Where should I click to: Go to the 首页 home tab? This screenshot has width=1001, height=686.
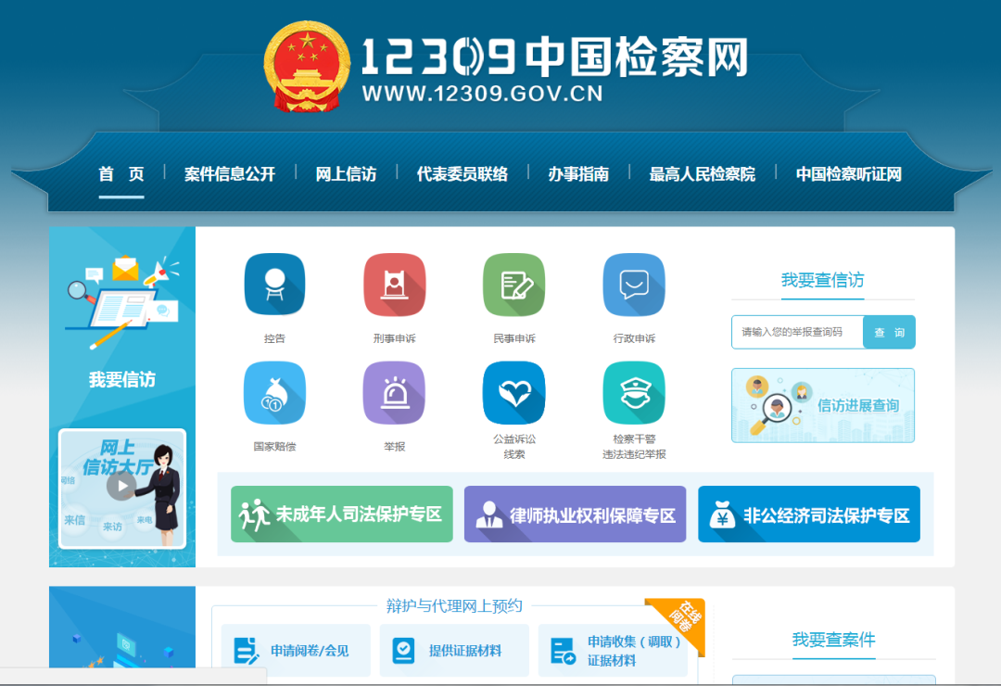tap(121, 174)
